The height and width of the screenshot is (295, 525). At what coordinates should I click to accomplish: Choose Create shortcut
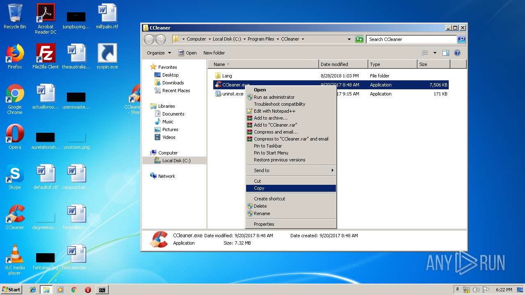click(x=291, y=199)
